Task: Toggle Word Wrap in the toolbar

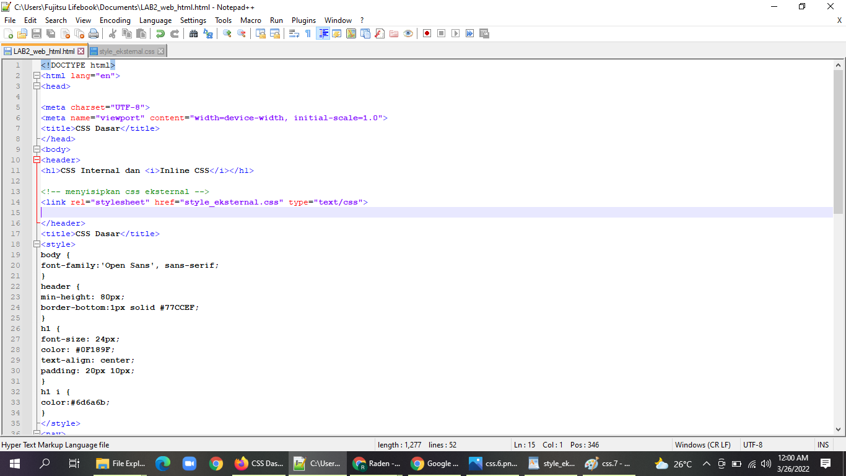Action: coord(294,33)
